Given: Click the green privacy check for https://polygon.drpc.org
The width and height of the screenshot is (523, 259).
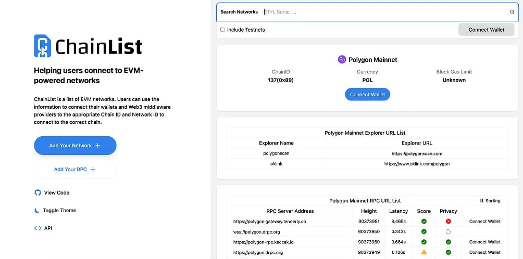Looking at the screenshot, I should click(x=449, y=252).
